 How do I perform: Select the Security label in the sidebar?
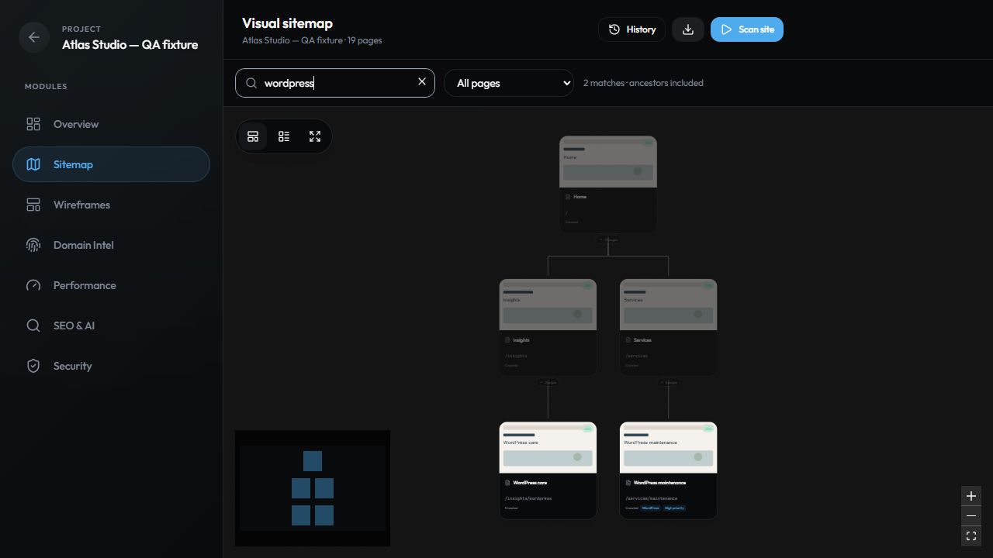coord(72,366)
